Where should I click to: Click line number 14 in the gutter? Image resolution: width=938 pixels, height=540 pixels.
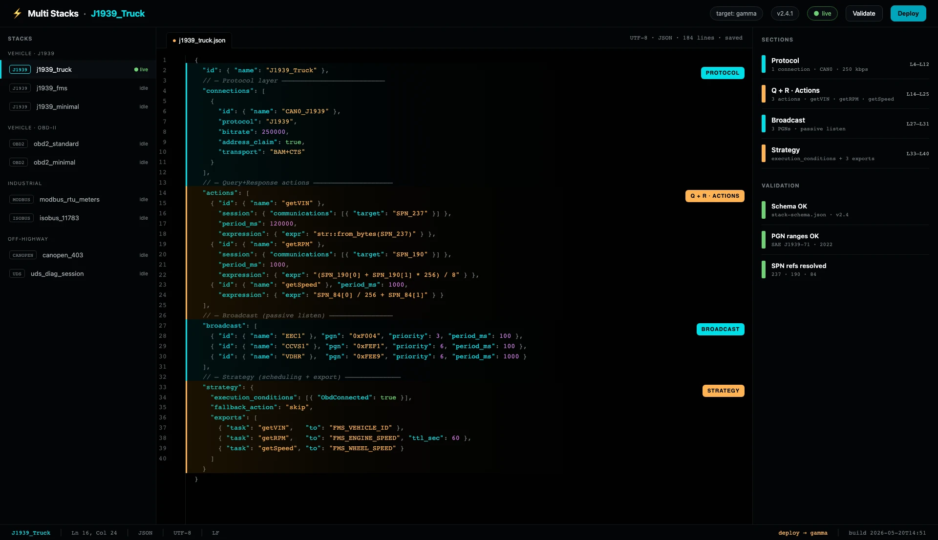(x=163, y=193)
